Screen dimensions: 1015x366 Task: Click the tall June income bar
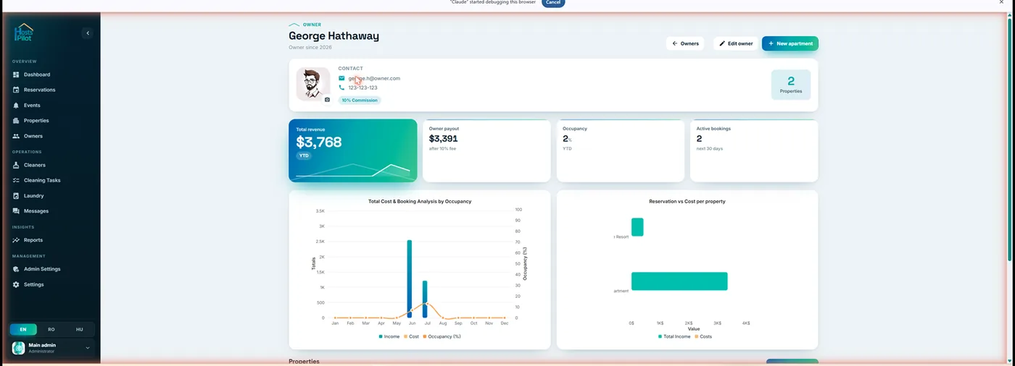tap(410, 278)
